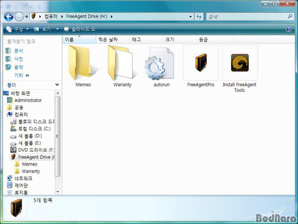Open the Memeo folder in file pane

[x=83, y=66]
